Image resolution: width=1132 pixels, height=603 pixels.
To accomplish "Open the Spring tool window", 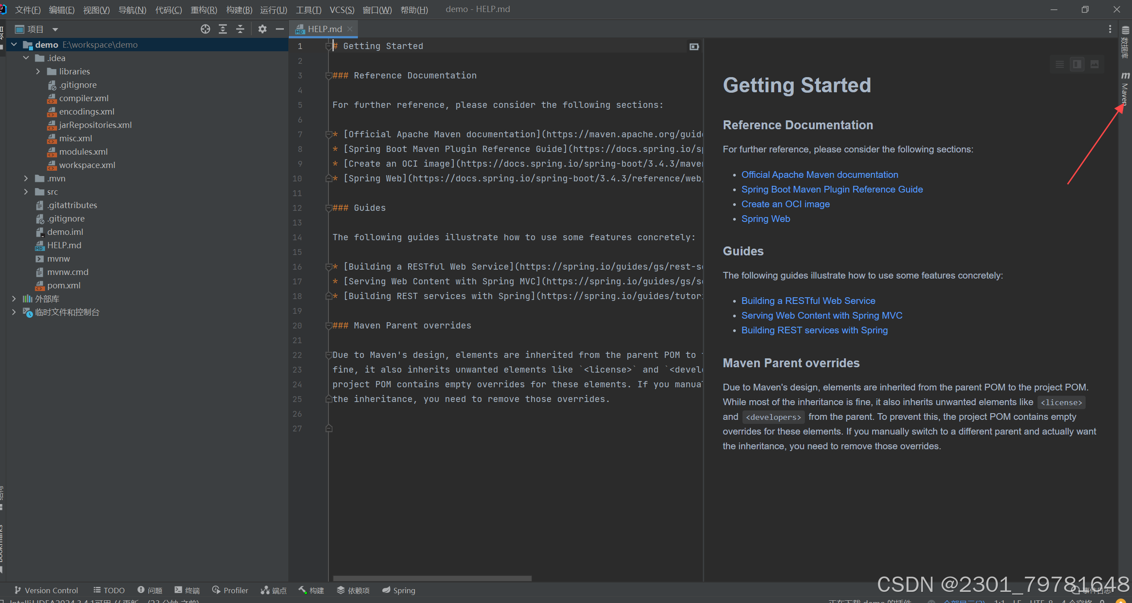I will (399, 590).
